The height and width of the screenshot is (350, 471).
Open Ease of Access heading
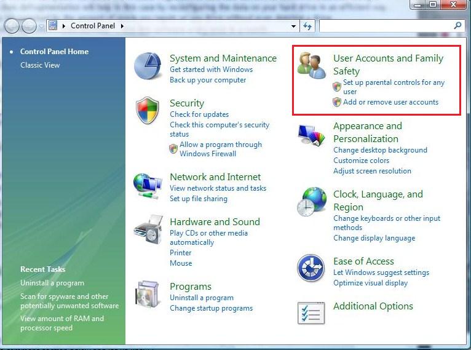click(x=363, y=261)
